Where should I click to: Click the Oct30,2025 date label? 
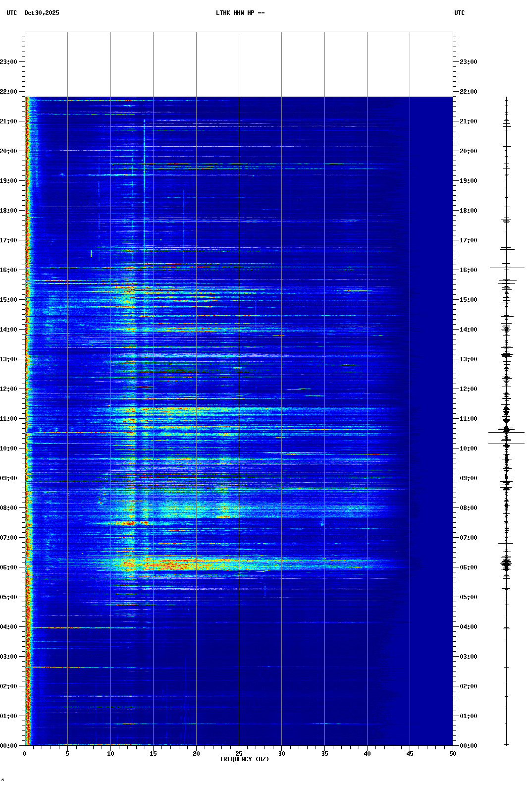[42, 13]
